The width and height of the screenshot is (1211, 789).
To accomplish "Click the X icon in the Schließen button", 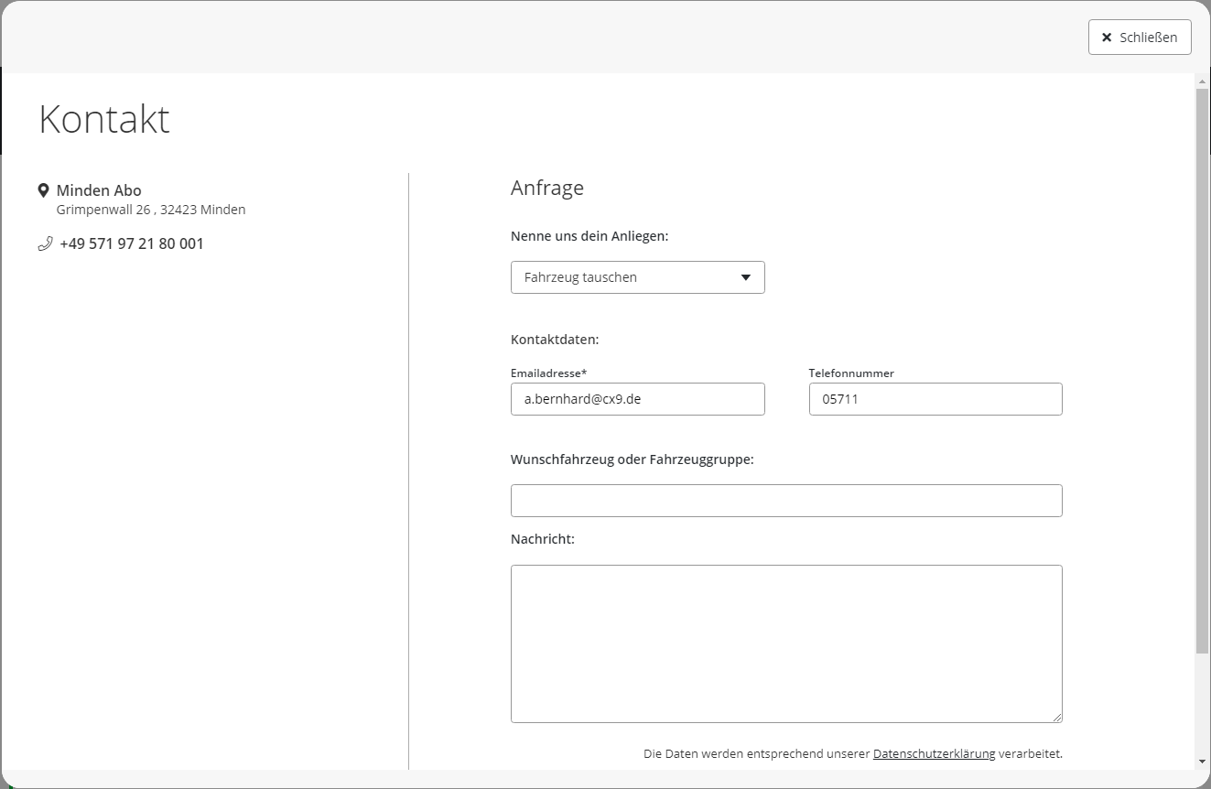I will click(1107, 38).
